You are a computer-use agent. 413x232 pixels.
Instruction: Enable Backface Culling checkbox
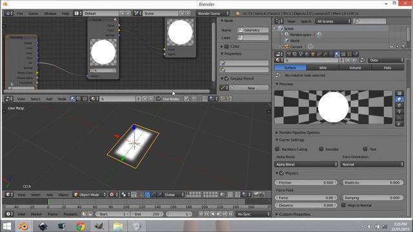click(x=277, y=149)
